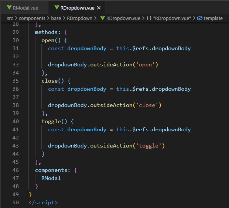The width and height of the screenshot is (229, 208).
Task: Click Vue icon on RDropdown.vue tab
Action: tap(57, 7)
